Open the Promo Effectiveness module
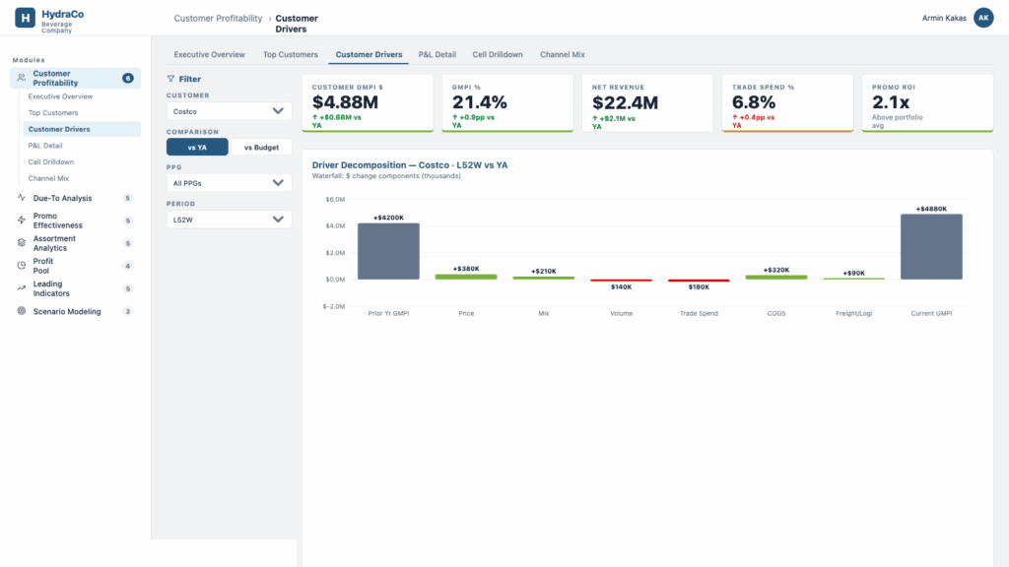 (75, 220)
